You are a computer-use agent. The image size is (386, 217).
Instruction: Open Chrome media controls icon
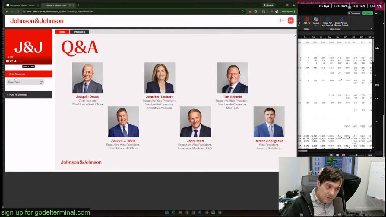(x=271, y=11)
